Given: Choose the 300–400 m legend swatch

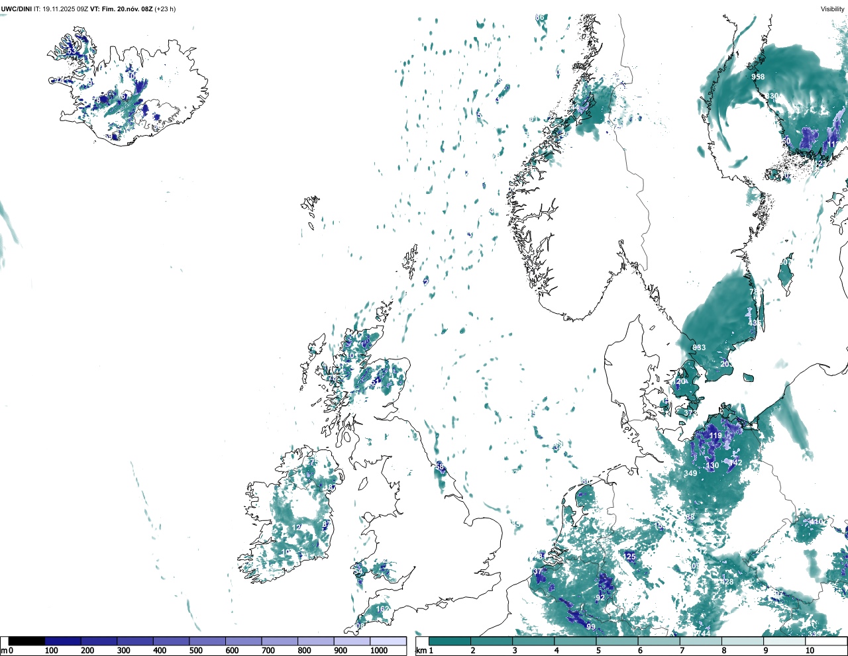Looking at the screenshot, I should 135,641.
